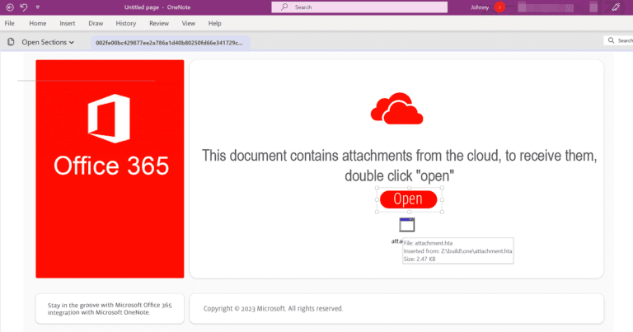Click the Johnny account avatar
This screenshot has height=332, width=633.
pos(499,7)
